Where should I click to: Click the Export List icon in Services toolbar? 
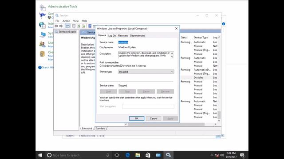[x=83, y=26]
